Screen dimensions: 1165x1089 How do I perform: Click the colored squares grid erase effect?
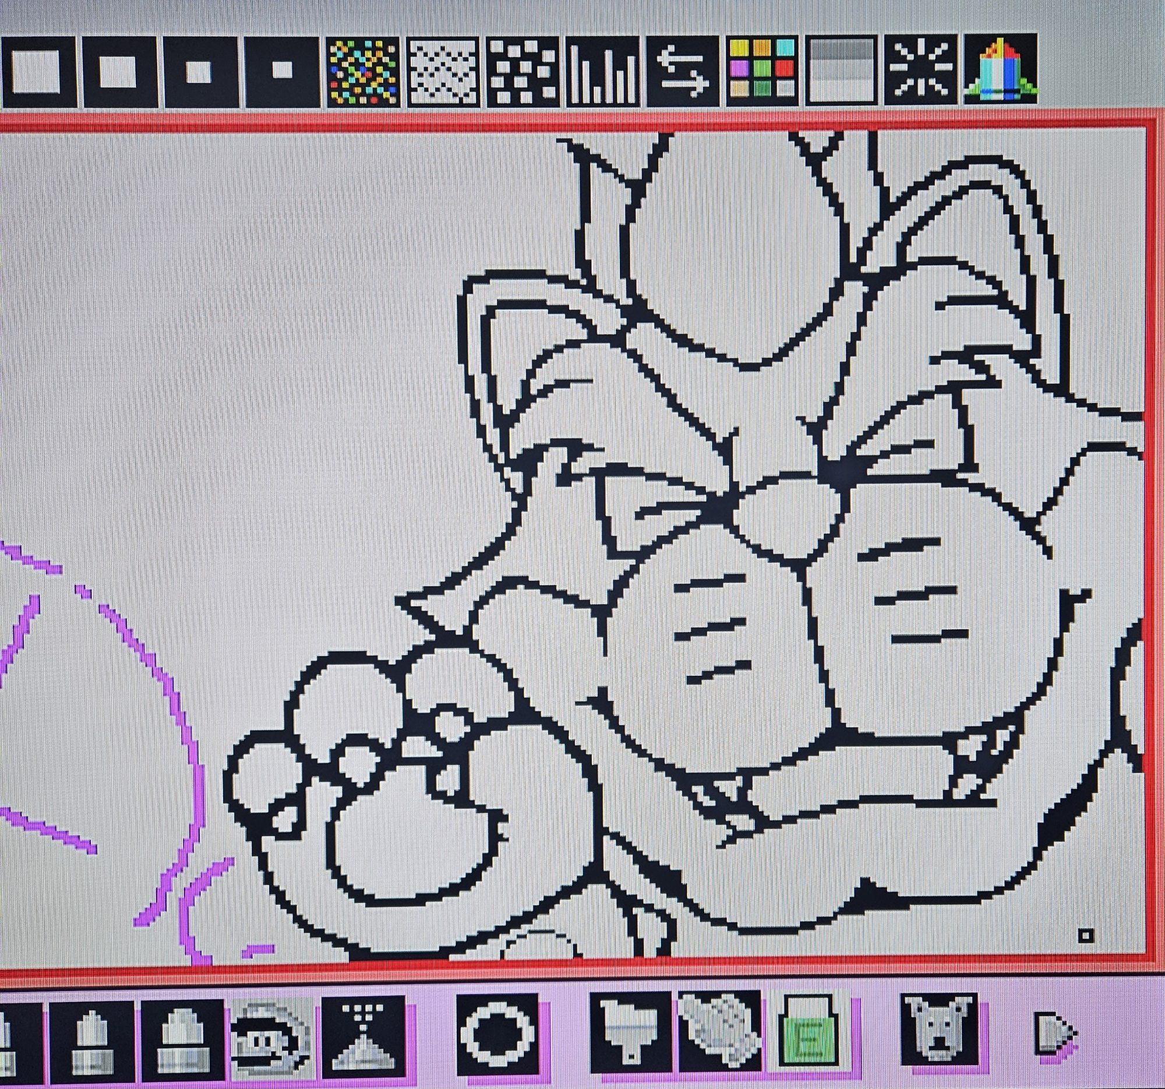pos(763,71)
